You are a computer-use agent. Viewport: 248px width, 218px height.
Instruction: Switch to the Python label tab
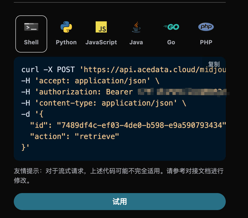[x=66, y=42]
